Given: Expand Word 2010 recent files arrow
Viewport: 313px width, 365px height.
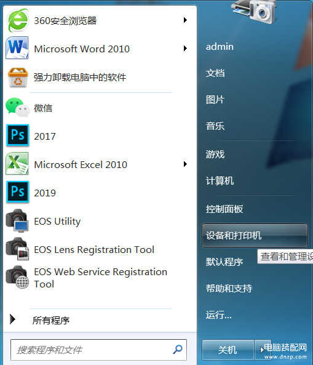Looking at the screenshot, I should click(185, 49).
